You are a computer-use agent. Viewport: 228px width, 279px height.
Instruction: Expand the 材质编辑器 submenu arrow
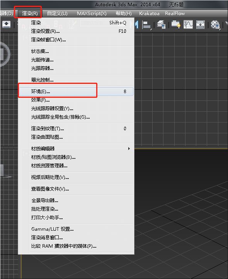tap(129, 148)
